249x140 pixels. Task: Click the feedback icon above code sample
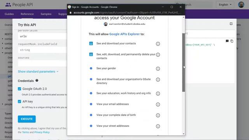227,41
